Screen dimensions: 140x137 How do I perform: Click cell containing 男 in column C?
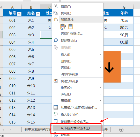tap(46, 20)
